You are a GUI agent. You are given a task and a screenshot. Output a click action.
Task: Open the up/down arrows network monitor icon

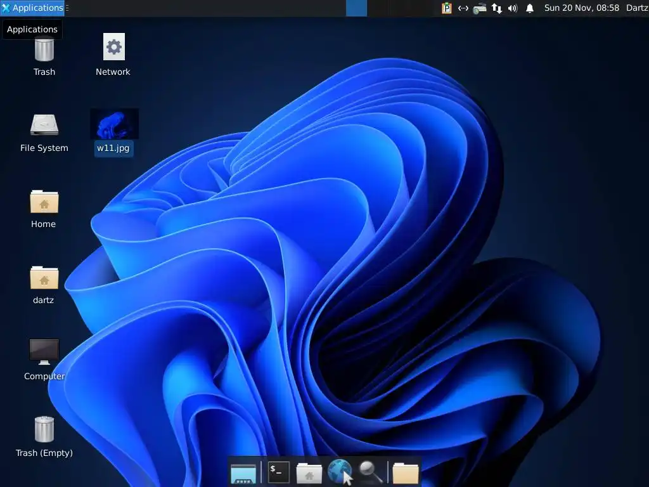(x=497, y=8)
